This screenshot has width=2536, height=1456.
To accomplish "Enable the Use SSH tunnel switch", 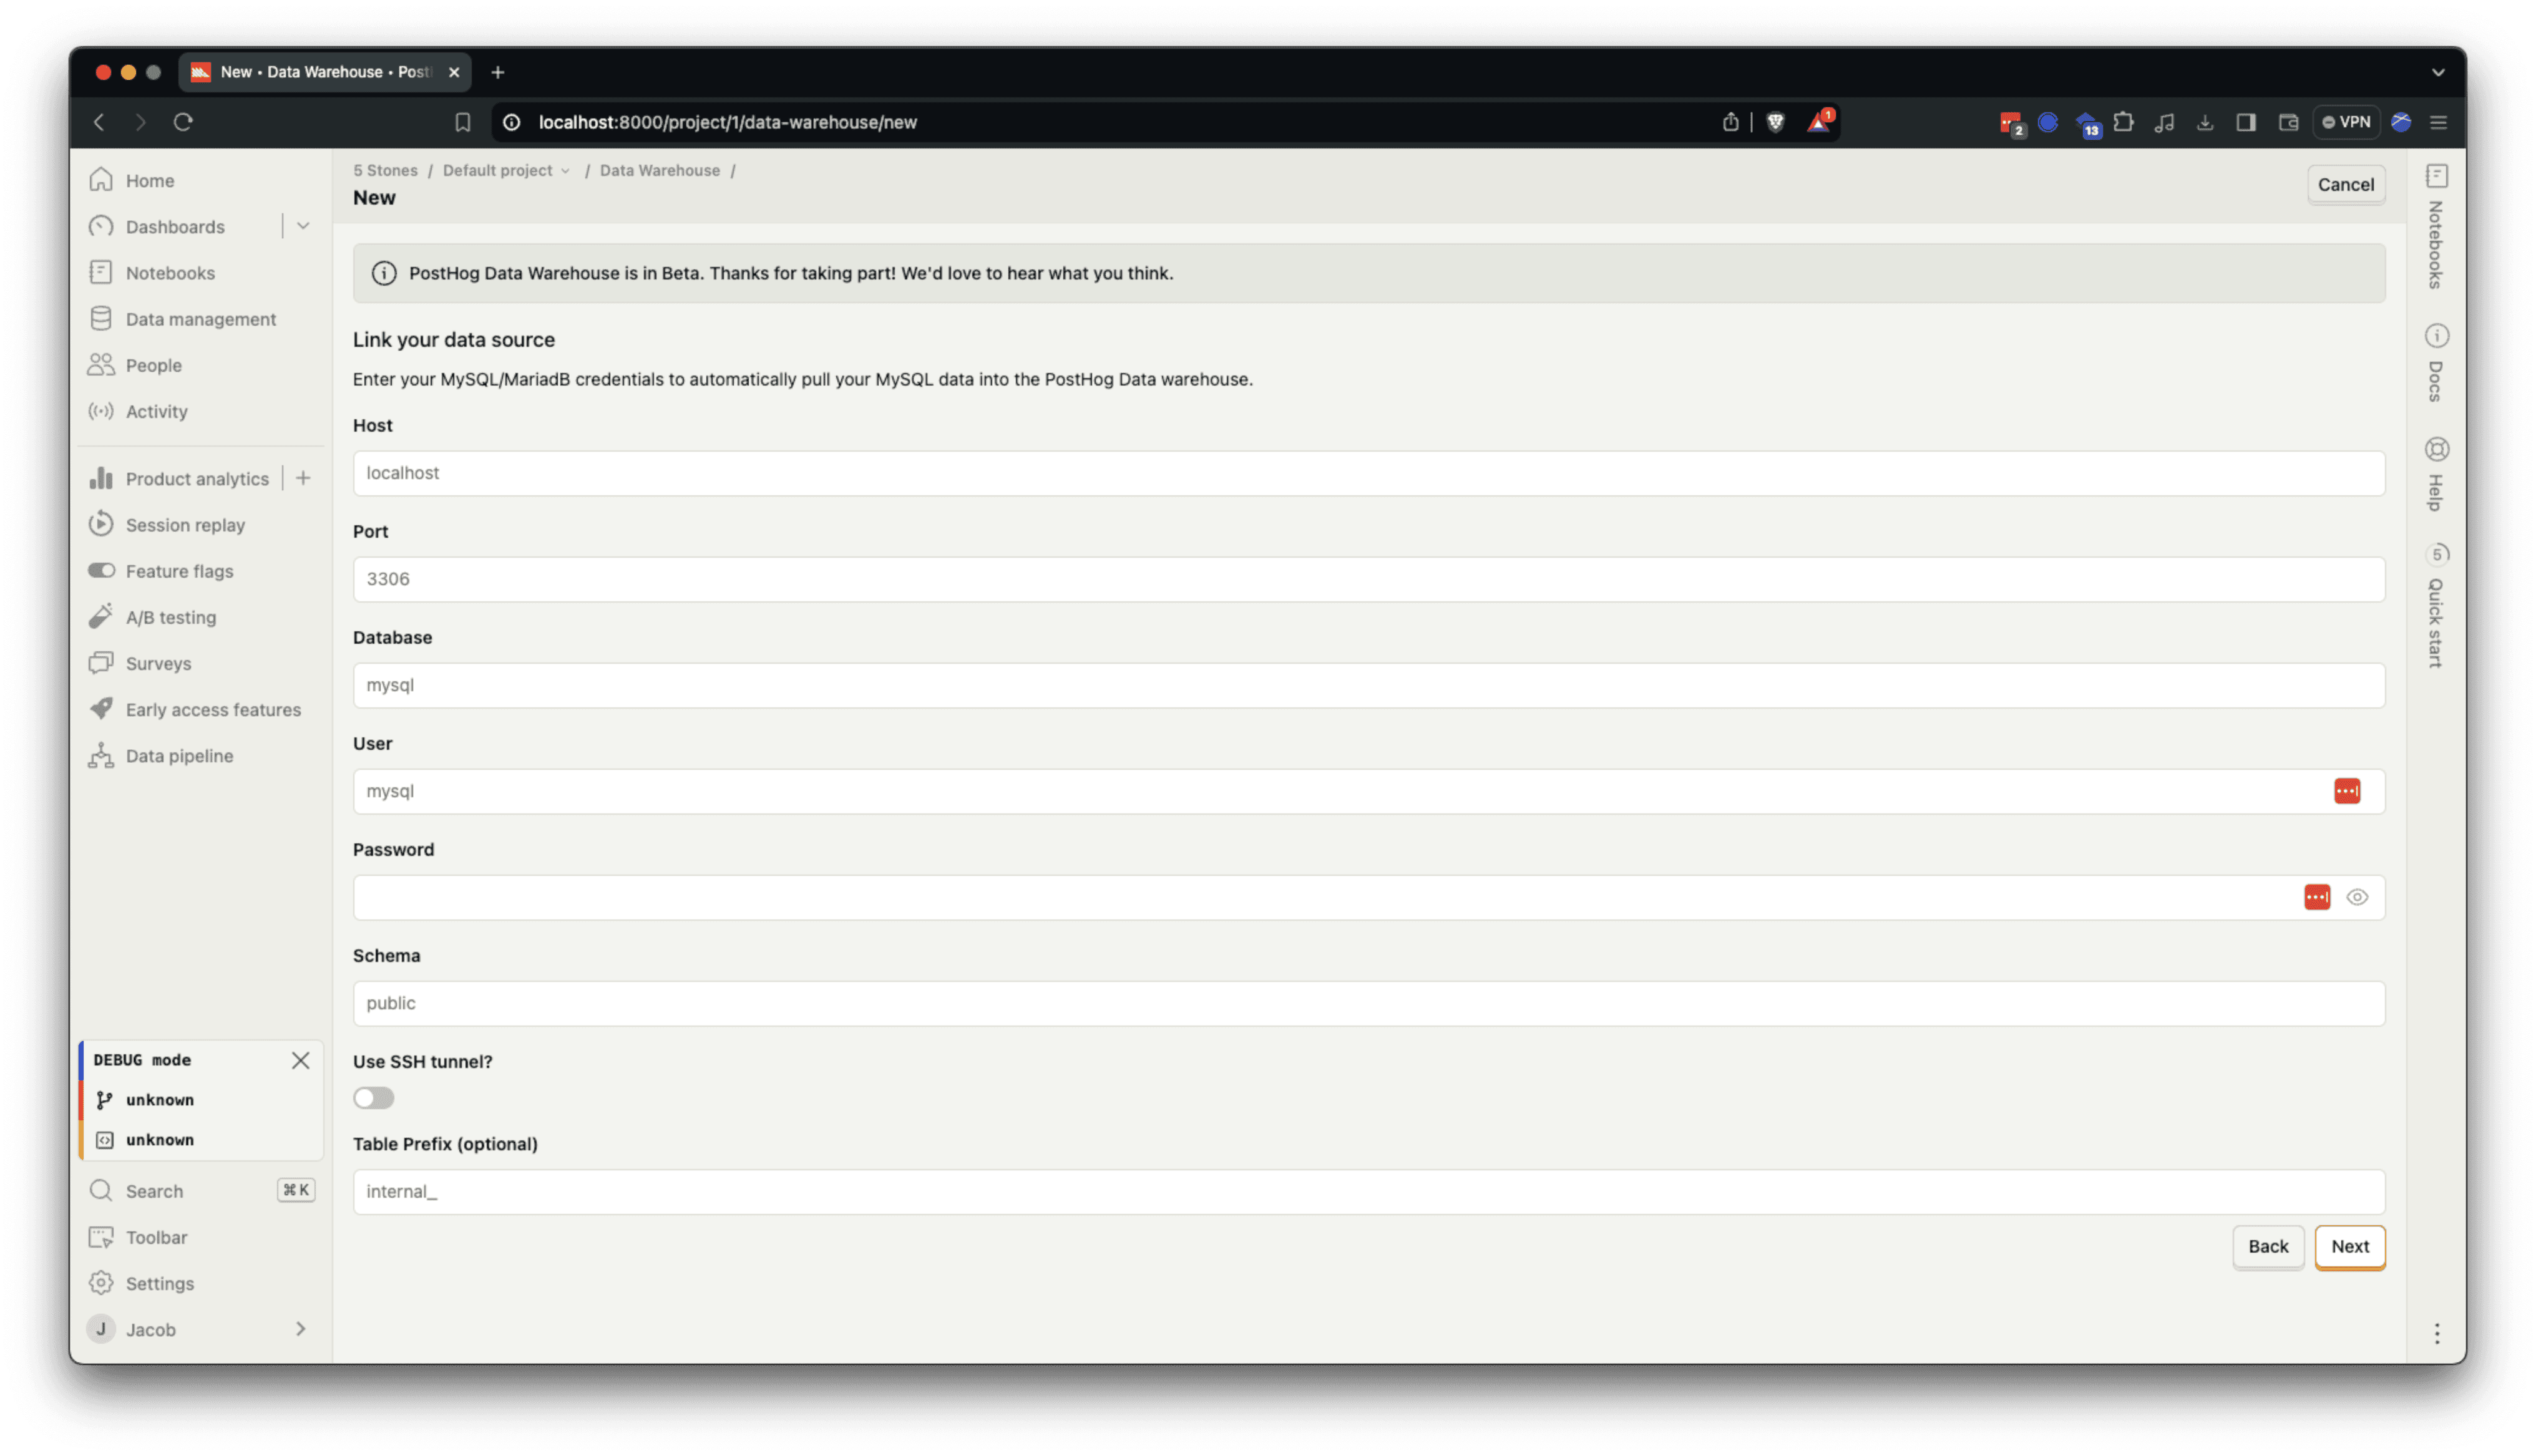I will tap(373, 1098).
